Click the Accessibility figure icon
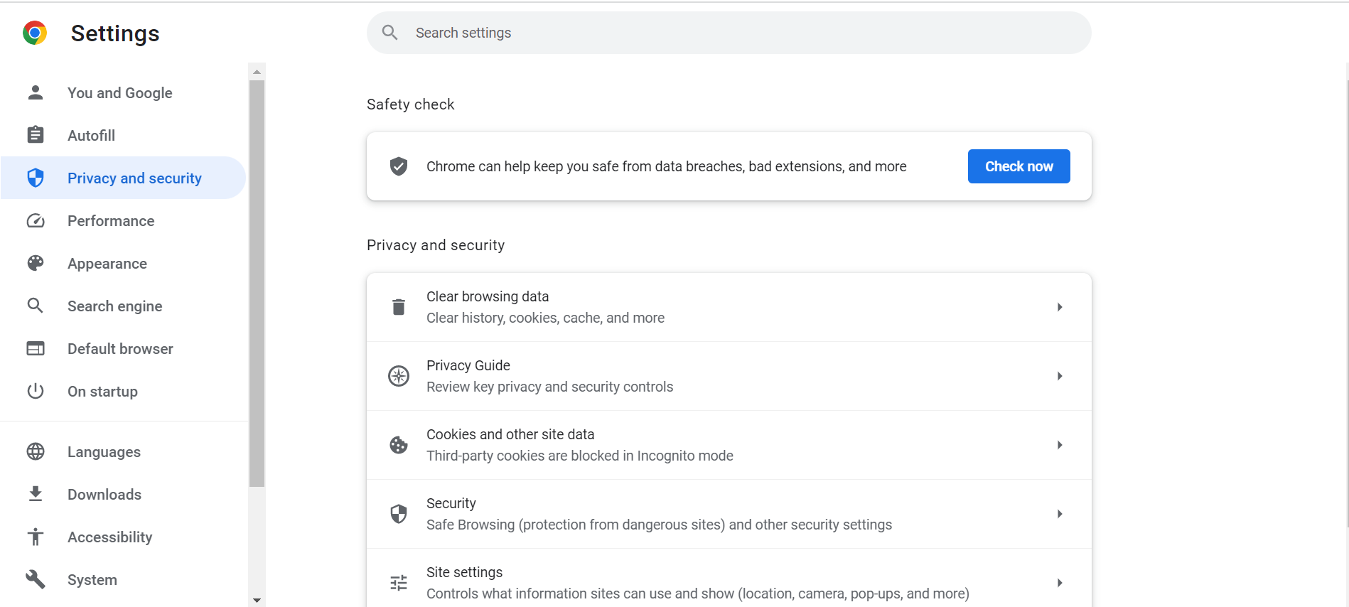This screenshot has height=607, width=1349. [36, 537]
